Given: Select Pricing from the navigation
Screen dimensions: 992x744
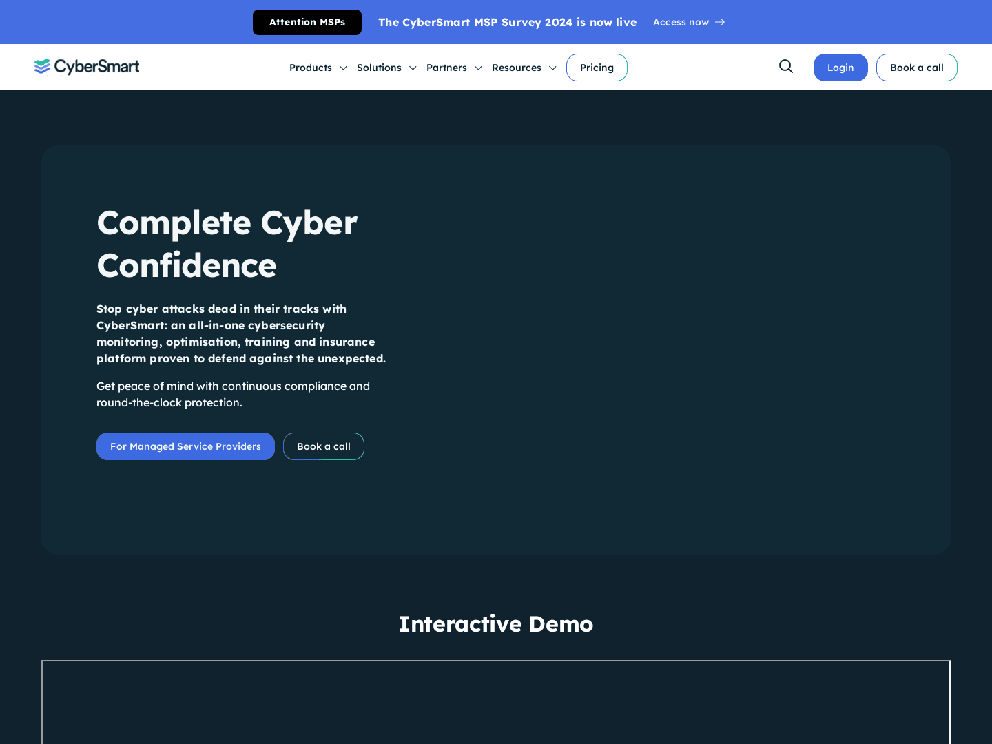Looking at the screenshot, I should 597,68.
